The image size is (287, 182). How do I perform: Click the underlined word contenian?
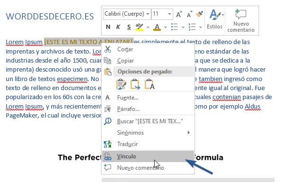[x=227, y=97]
